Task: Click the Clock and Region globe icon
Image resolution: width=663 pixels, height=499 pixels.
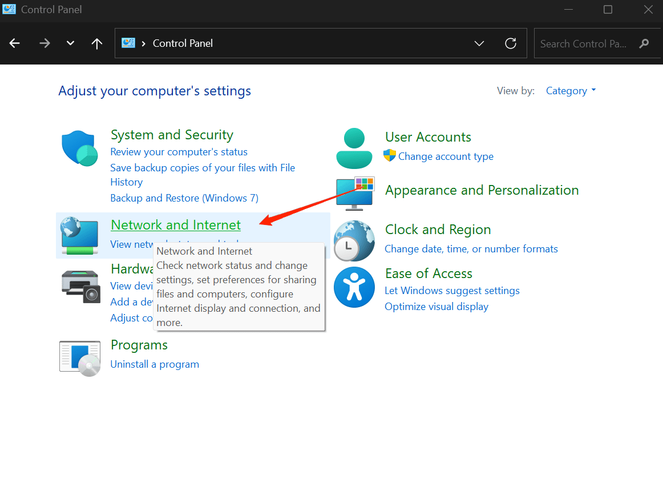Action: [354, 240]
